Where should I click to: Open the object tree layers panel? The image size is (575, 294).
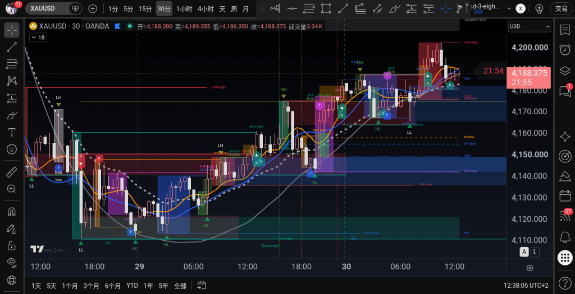[x=565, y=70]
